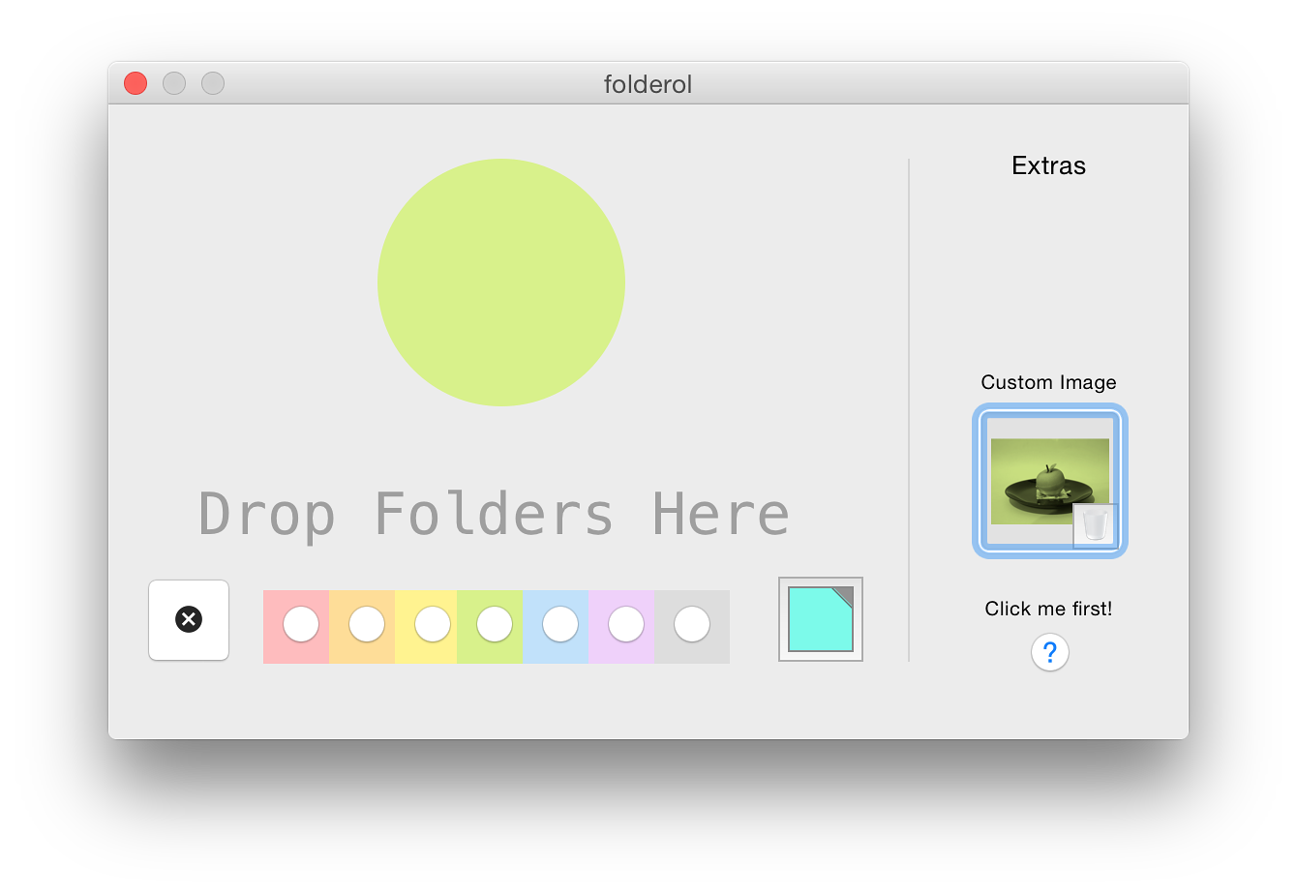
Task: Click the 'Click me first!' label
Action: (1048, 609)
